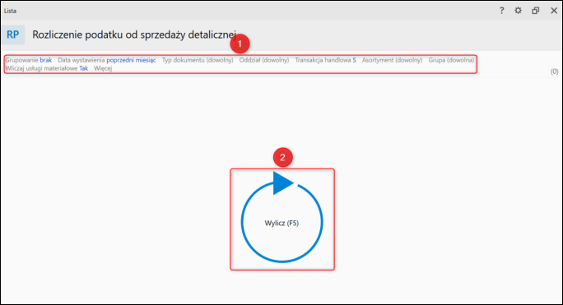The height and width of the screenshot is (305, 563).
Task: Open the Transakcja handlowa S filter
Action: 325,60
